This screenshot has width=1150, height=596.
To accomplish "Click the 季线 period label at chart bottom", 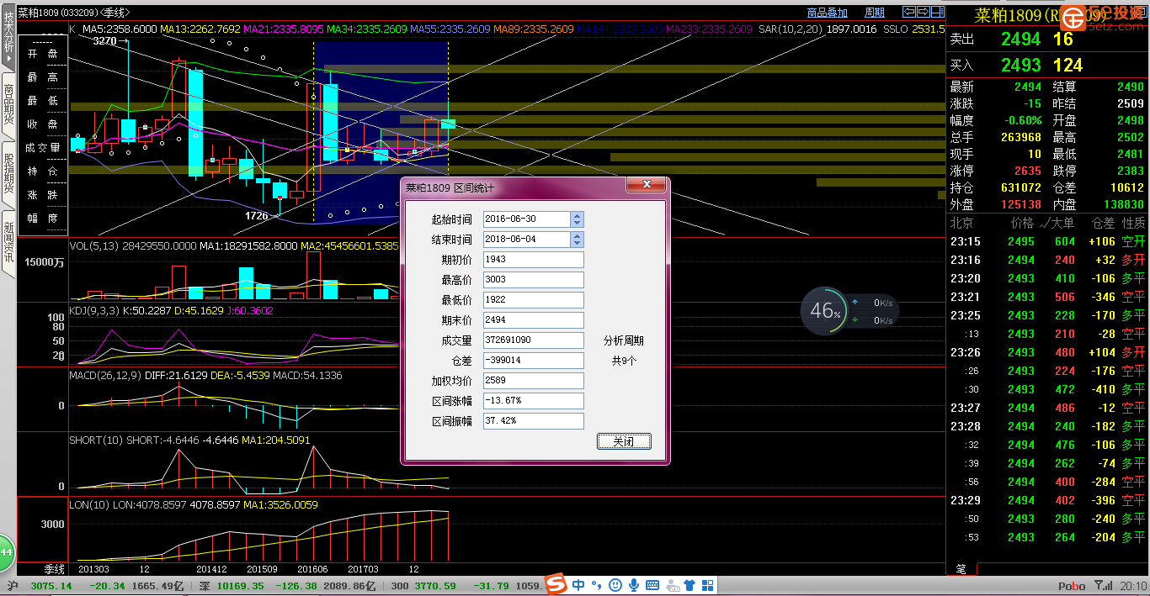I will click(55, 569).
